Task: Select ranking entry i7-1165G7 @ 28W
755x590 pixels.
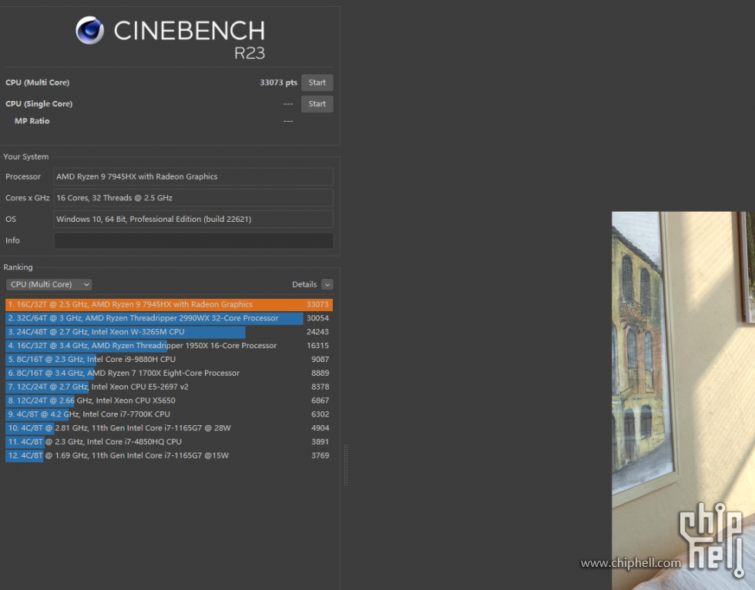Action: (x=169, y=427)
